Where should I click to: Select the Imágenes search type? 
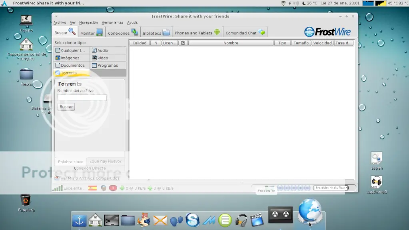click(72, 58)
